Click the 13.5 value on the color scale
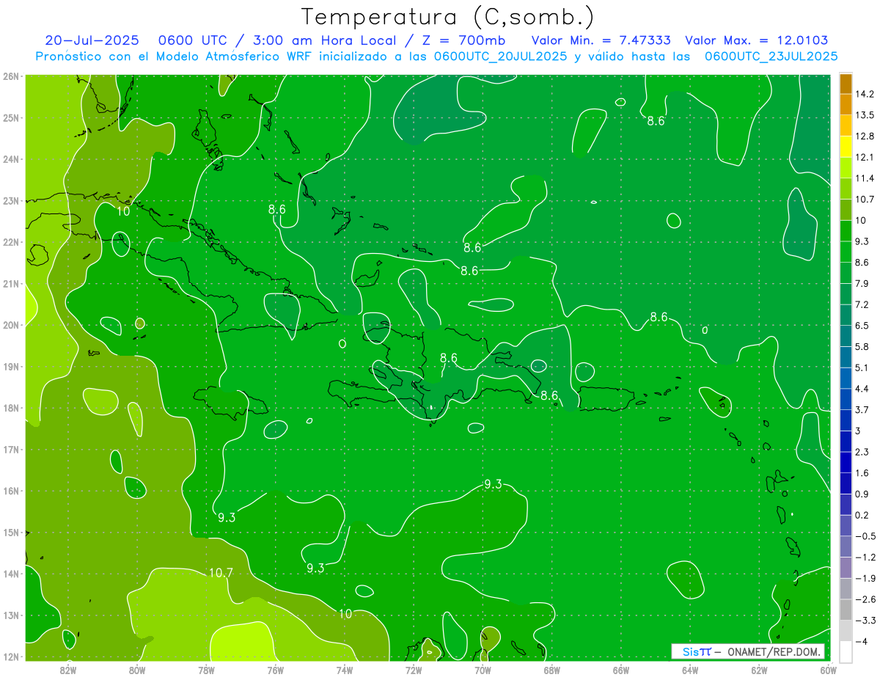The width and height of the screenshot is (880, 680). click(x=865, y=115)
